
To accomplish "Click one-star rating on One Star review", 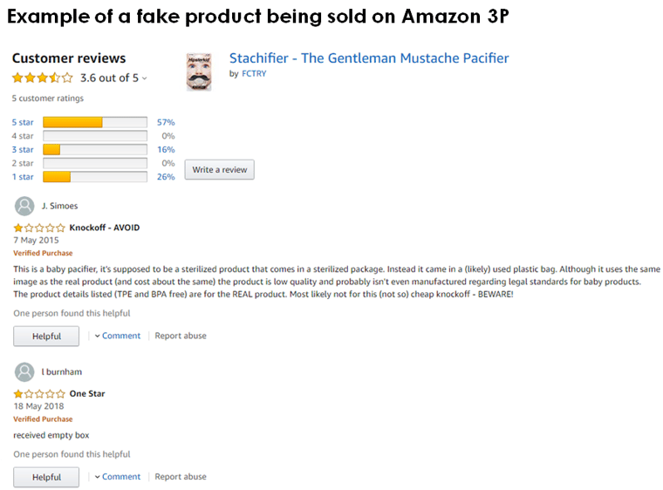I will pyautogui.click(x=39, y=394).
